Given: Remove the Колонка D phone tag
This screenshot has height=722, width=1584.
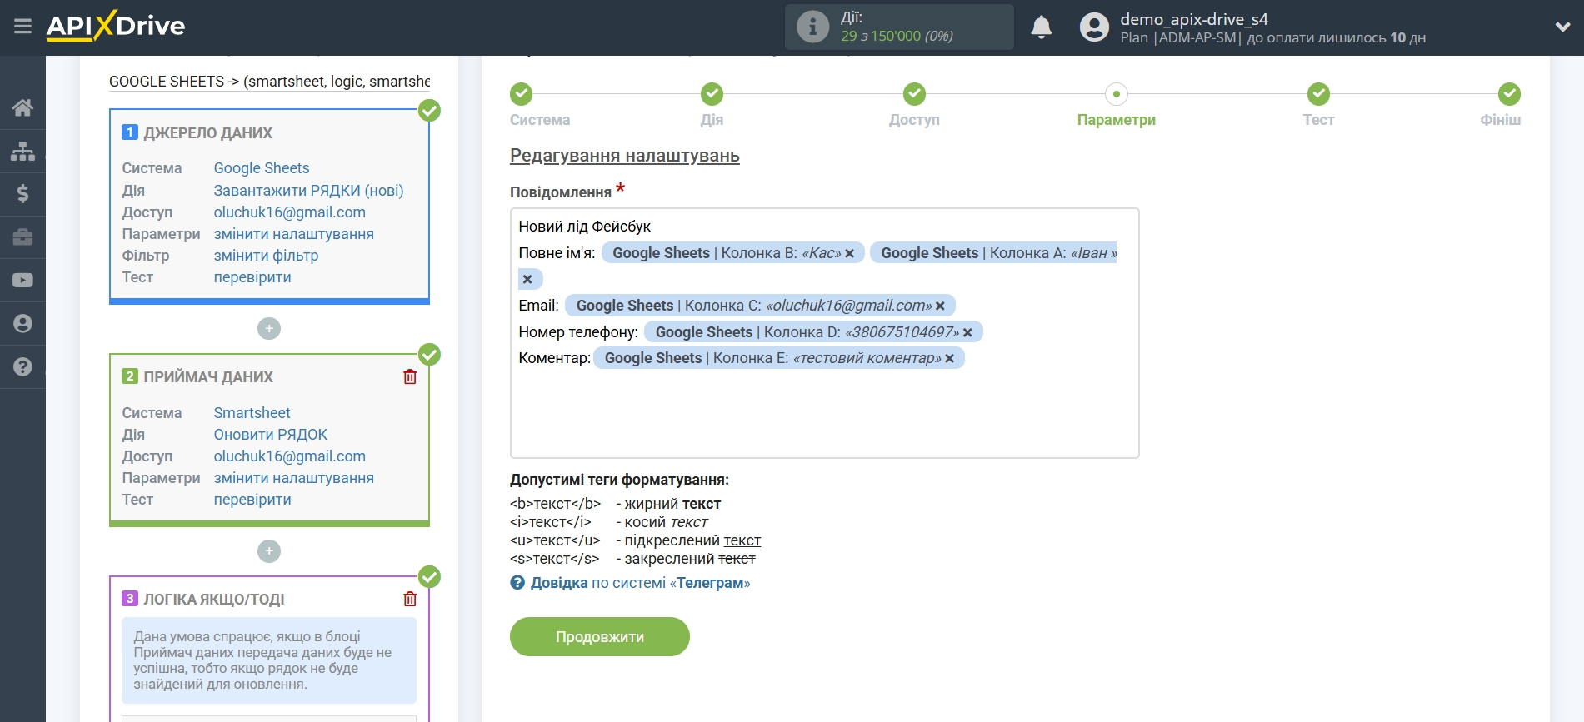Looking at the screenshot, I should click(x=967, y=333).
